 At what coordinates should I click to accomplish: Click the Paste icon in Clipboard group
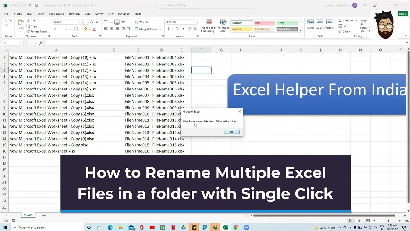pos(20,22)
